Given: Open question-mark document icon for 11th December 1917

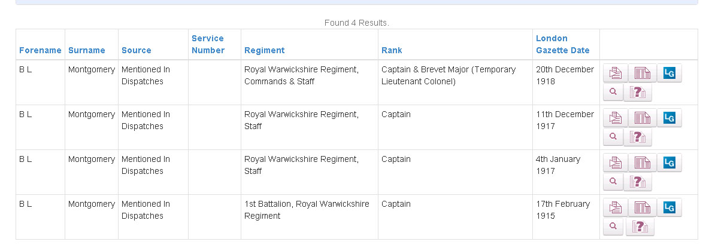Looking at the screenshot, I should pos(637,136).
